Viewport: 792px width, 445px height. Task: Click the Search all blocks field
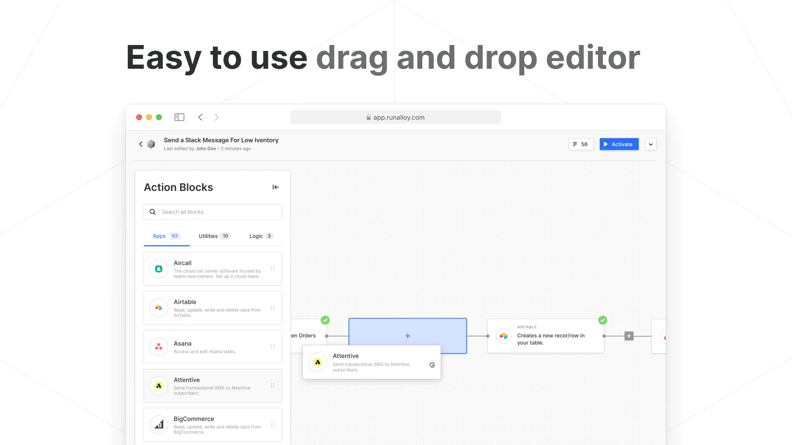click(x=213, y=212)
